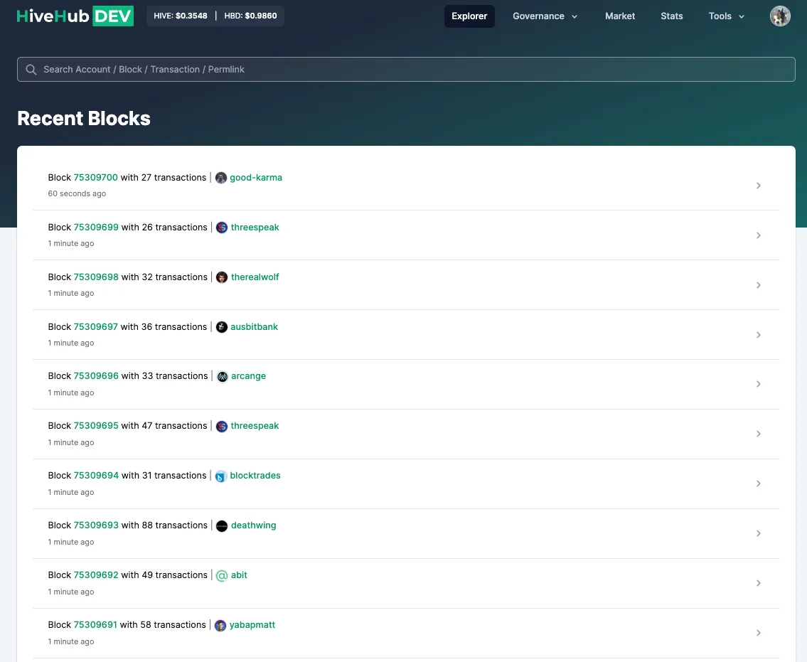
Task: Click threespeak avatar on block 75309695
Action: [221, 426]
